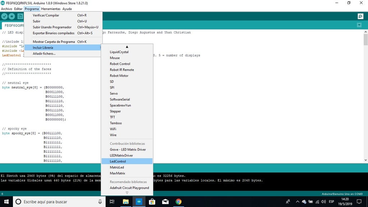368x207 pixels.
Task: Click the library list scroll-down arrow
Action: tap(127, 193)
